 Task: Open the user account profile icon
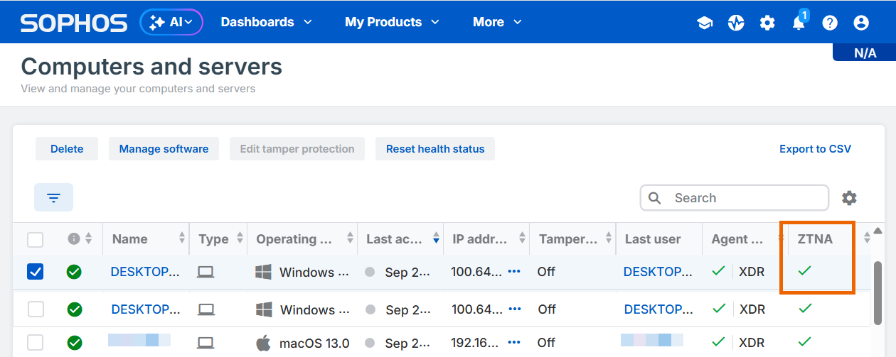coord(861,23)
